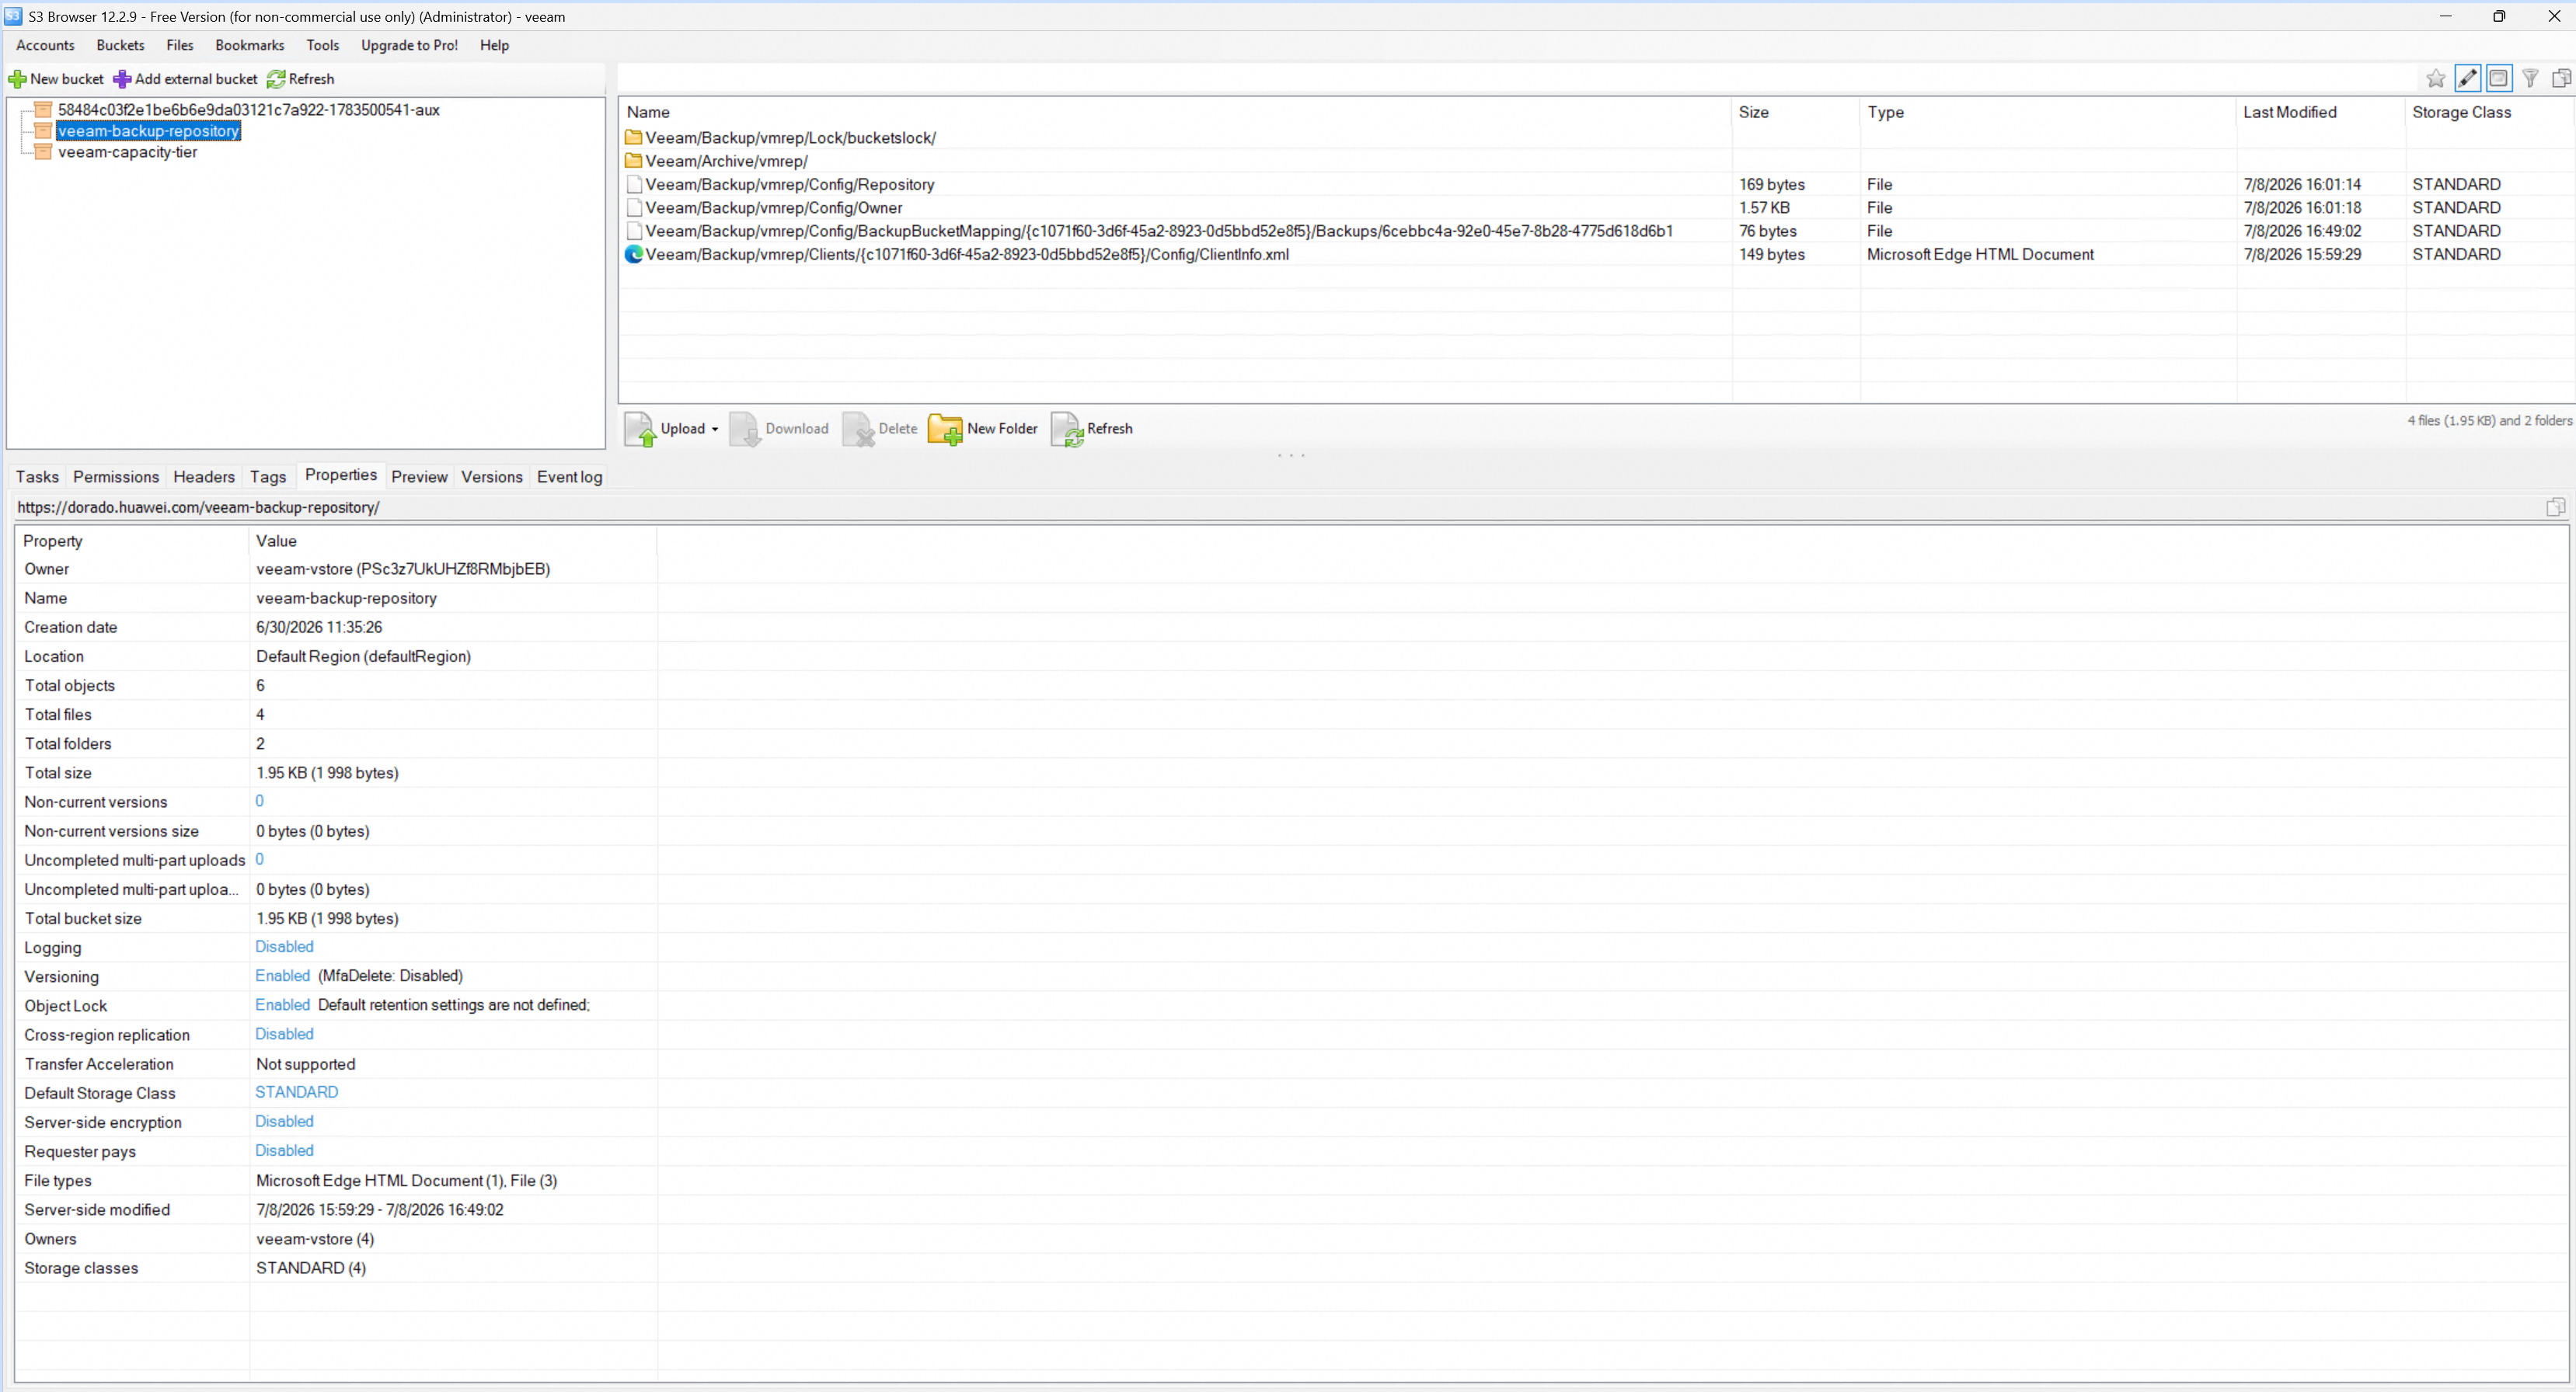Select the bucket ending in 1783500541-aux
2576x1392 pixels.
tap(248, 110)
